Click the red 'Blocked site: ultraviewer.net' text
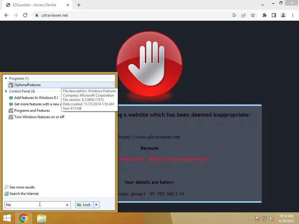This screenshot has height=224, width=299. pyautogui.click(x=179, y=159)
